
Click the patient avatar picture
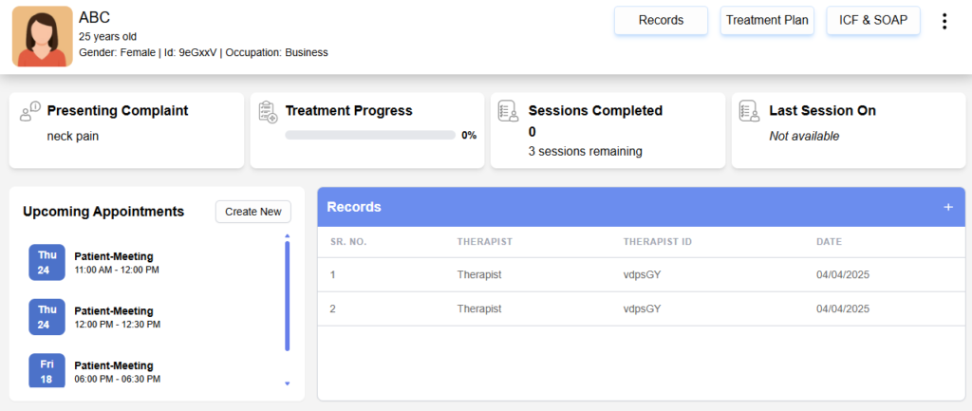(x=42, y=37)
